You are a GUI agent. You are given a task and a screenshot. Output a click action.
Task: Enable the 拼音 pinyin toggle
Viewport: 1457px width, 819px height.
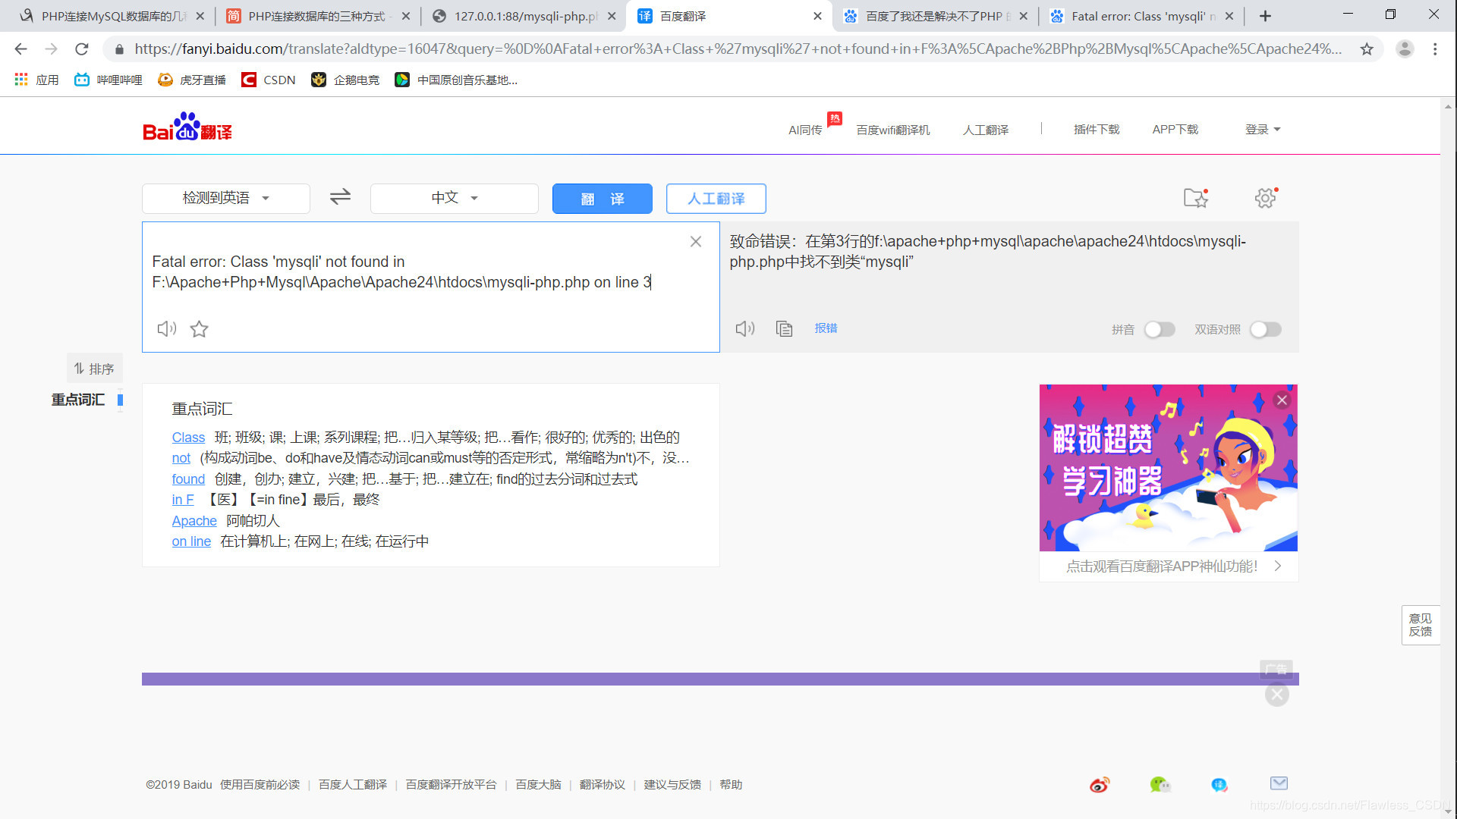click(x=1159, y=329)
